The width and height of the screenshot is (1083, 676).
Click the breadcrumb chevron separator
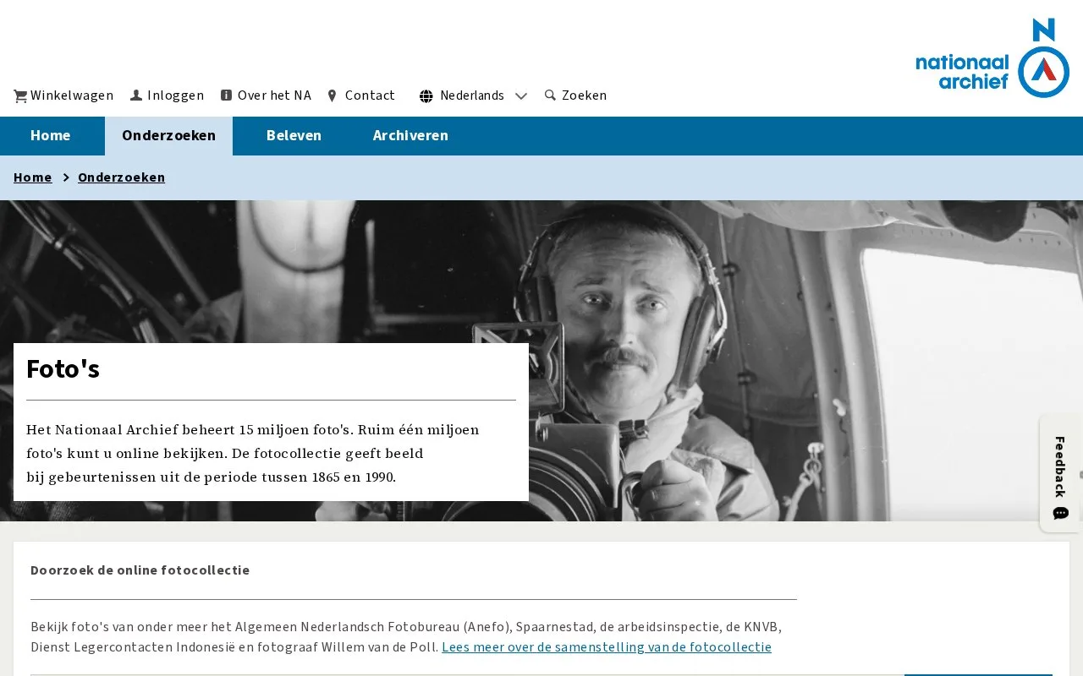point(66,177)
